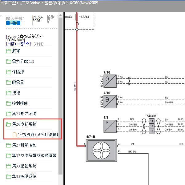Click connector pin 13 of 74/301
The width and height of the screenshot is (185, 185).
point(152,126)
